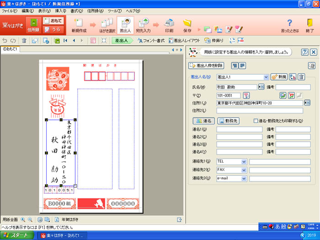320x240 pixels.
Task: Zoom in using bottom magnifier plus icon
Action: click(23, 219)
